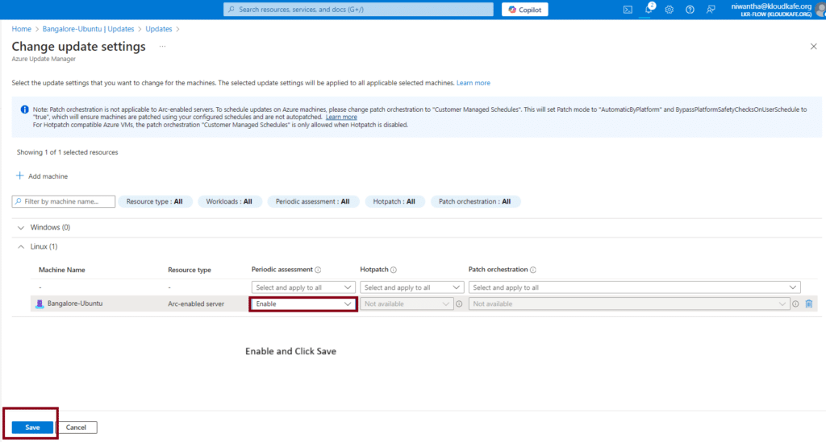Collapse the Linux (1) section
Screen dimensions: 826x442
pyautogui.click(x=21, y=246)
